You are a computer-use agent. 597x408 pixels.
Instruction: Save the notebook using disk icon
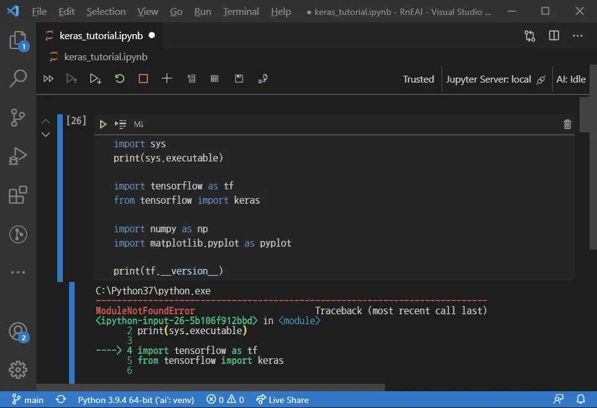tap(239, 79)
